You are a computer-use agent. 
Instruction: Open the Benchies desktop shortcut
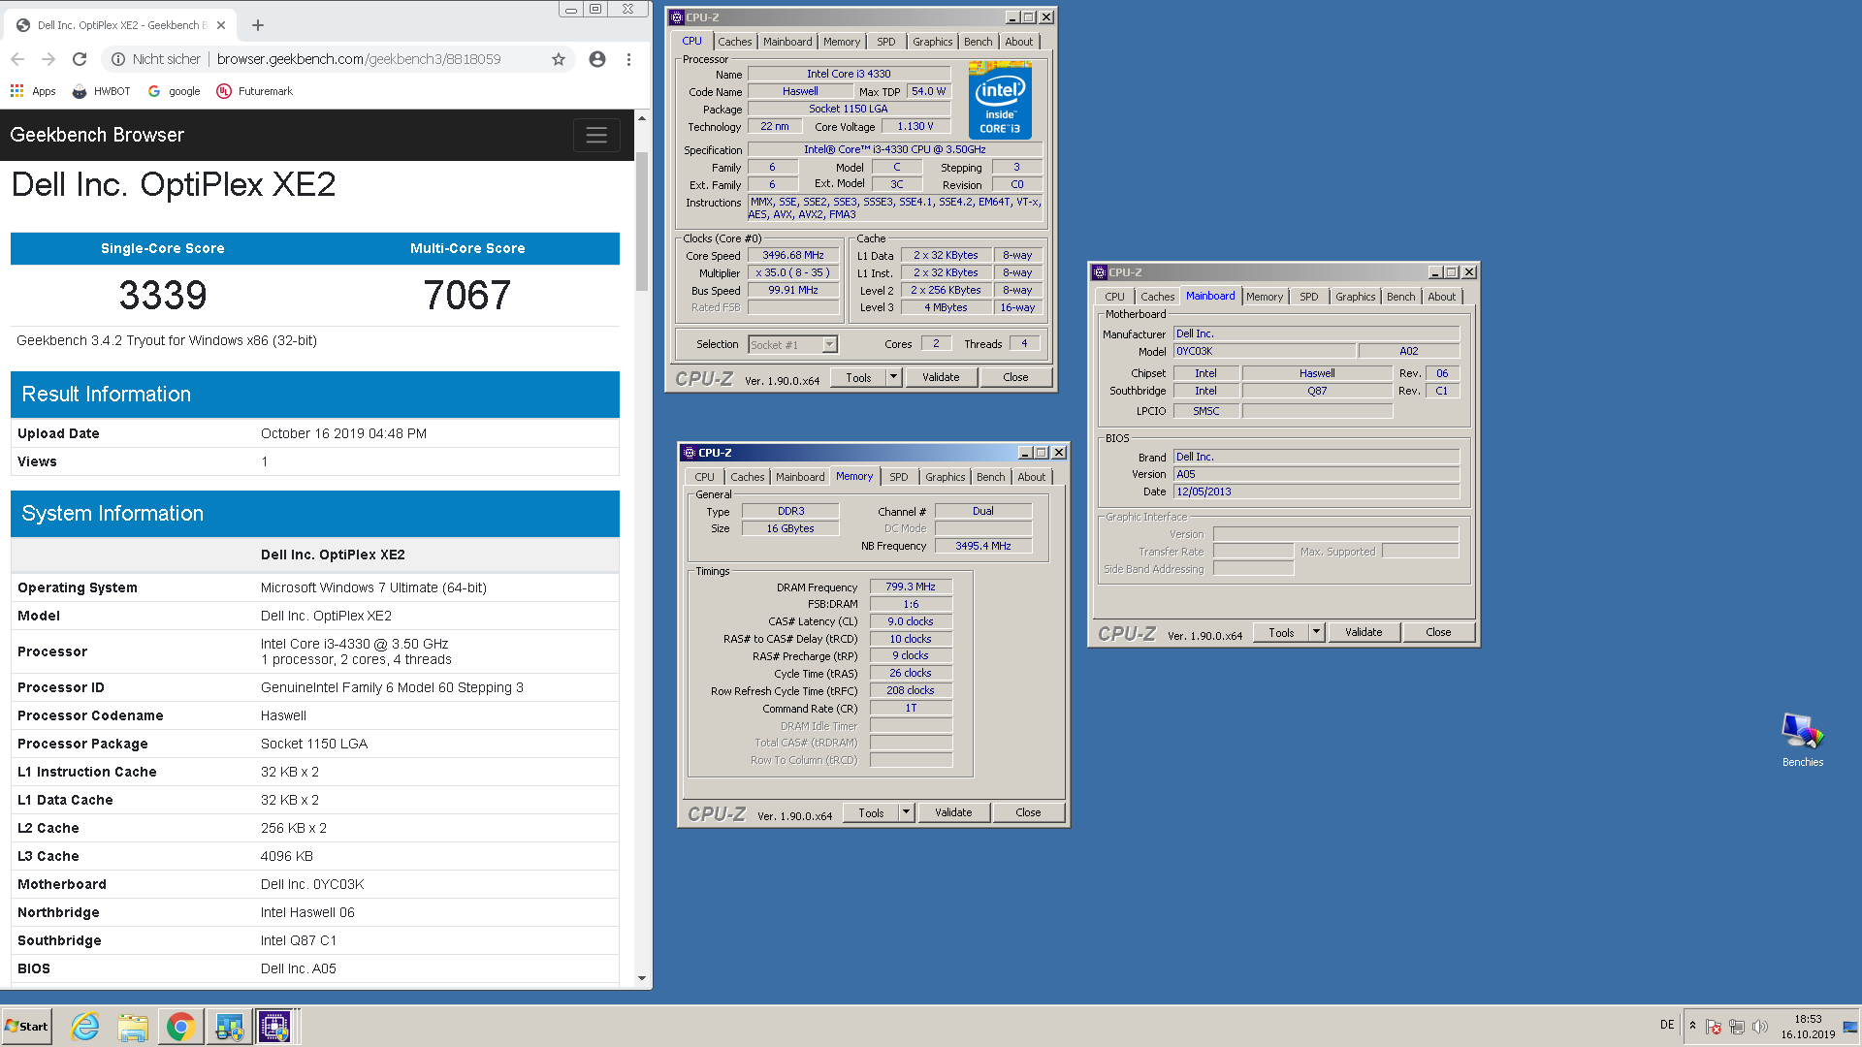pos(1802,741)
